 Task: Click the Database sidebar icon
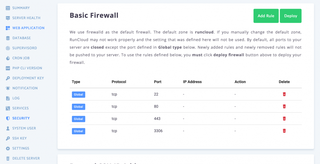(8, 38)
